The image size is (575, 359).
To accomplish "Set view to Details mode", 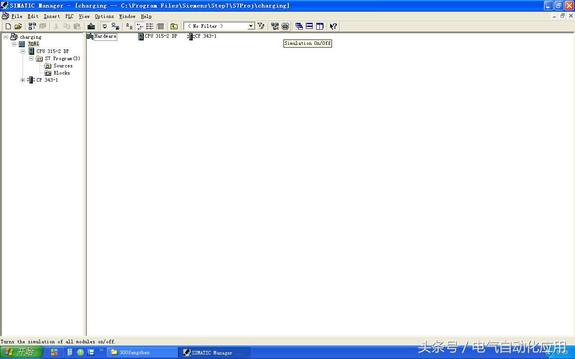I will coord(160,26).
